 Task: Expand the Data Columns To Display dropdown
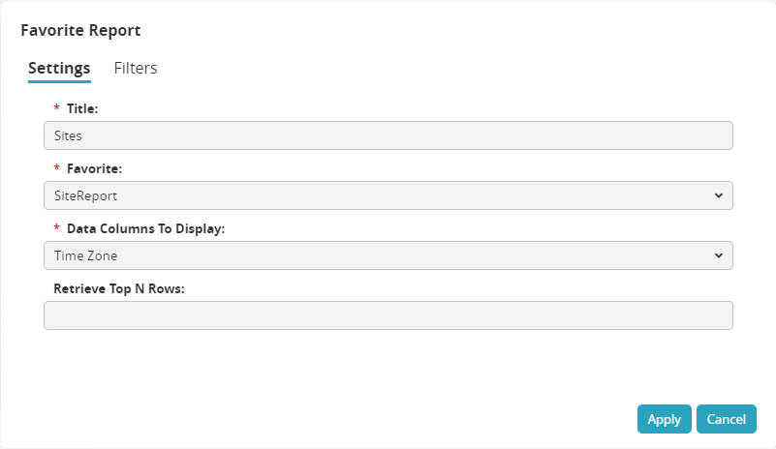point(388,255)
